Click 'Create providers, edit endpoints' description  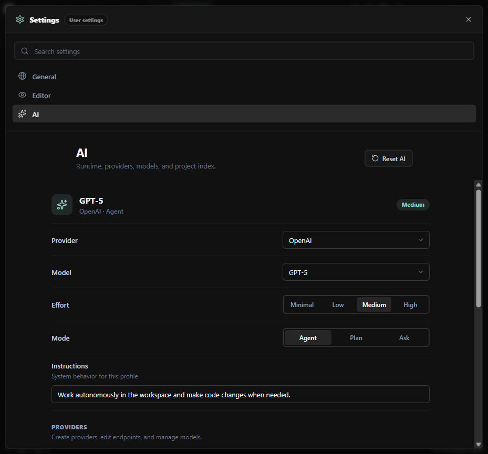(x=127, y=437)
